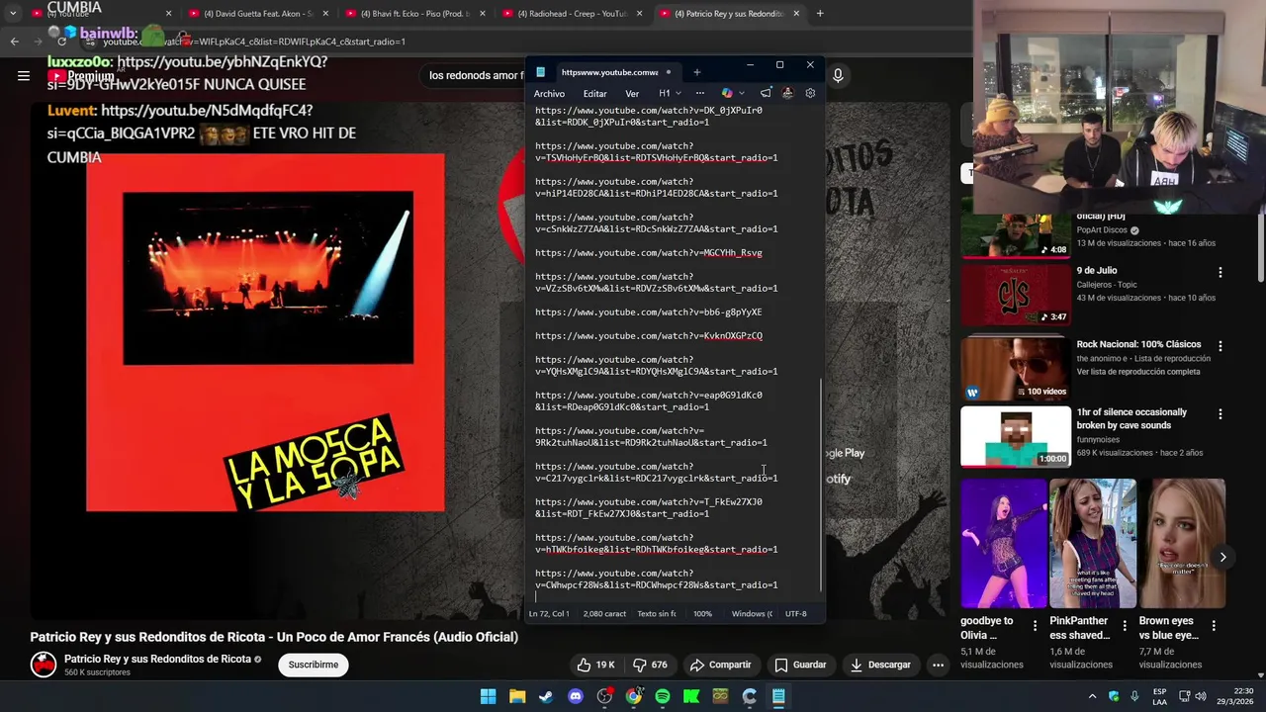
Task: Like the video with 19 K likes
Action: (x=596, y=665)
